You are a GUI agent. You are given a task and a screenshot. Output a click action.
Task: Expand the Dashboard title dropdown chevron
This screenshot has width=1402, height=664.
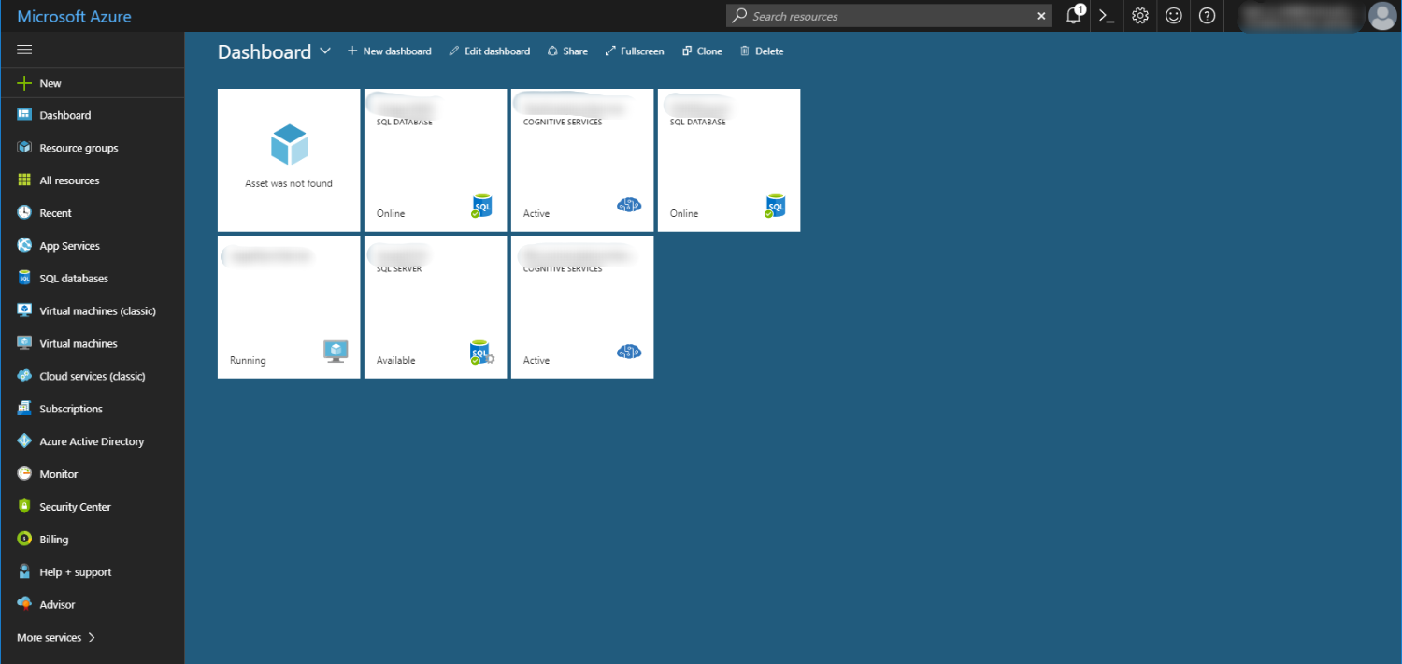pos(325,51)
